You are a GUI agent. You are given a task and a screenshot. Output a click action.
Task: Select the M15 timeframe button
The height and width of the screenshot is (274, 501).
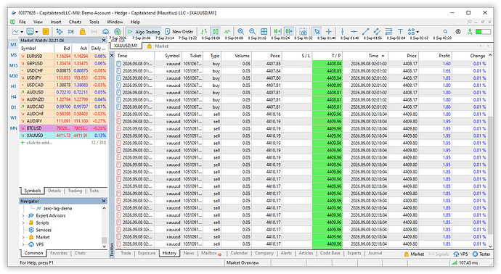point(13,65)
